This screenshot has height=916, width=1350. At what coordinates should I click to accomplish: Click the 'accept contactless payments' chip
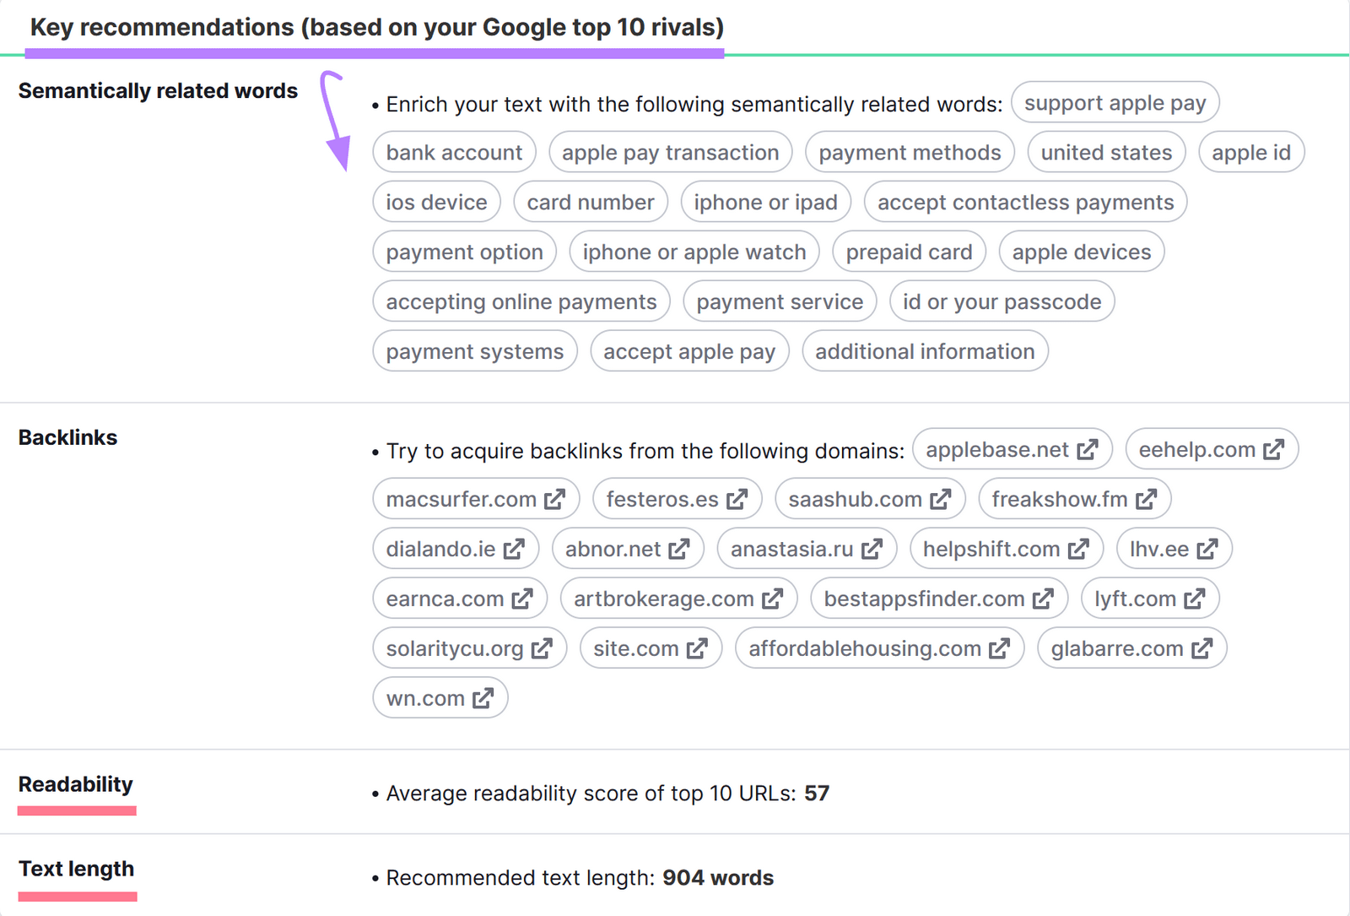click(x=1024, y=202)
